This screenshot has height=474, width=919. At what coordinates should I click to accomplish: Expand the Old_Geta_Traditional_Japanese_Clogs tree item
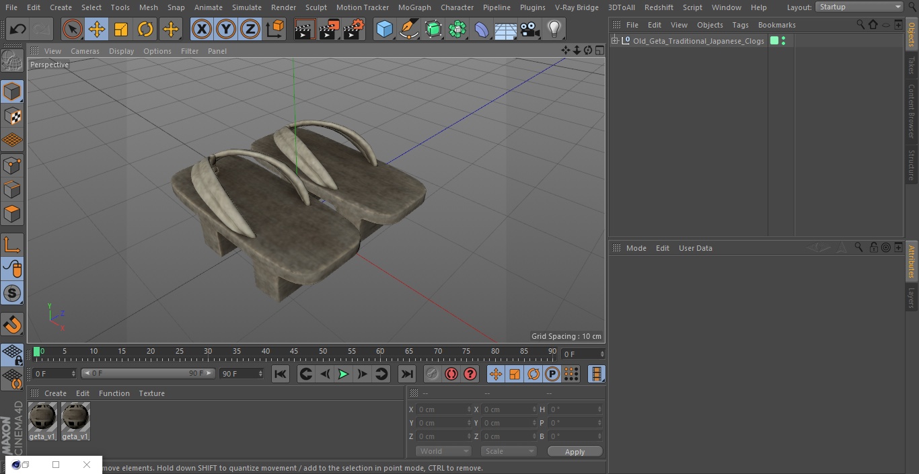(615, 41)
